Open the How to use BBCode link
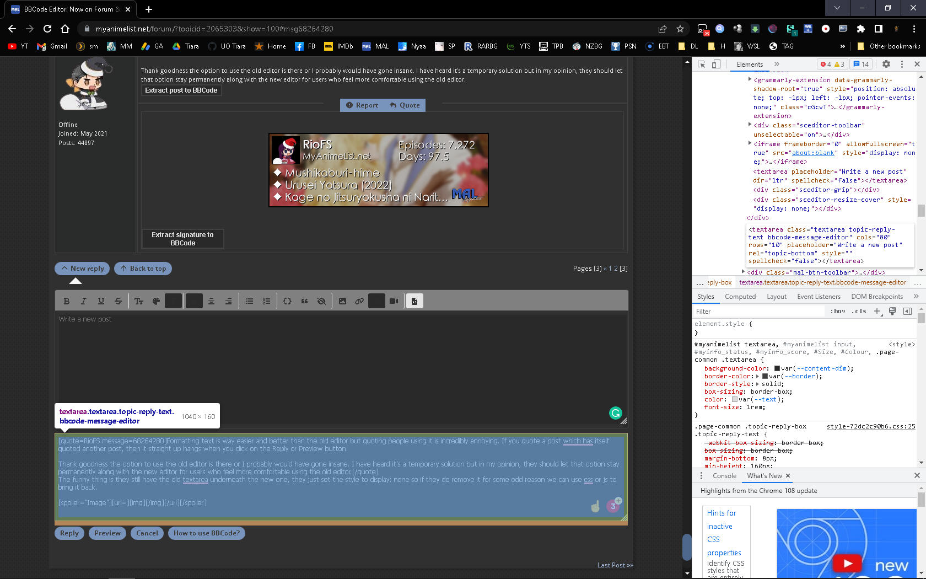This screenshot has width=926, height=579. [206, 533]
